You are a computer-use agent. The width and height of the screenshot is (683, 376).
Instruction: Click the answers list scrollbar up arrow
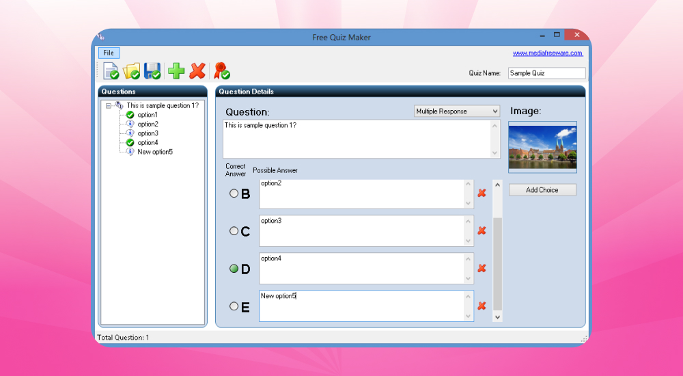click(497, 185)
